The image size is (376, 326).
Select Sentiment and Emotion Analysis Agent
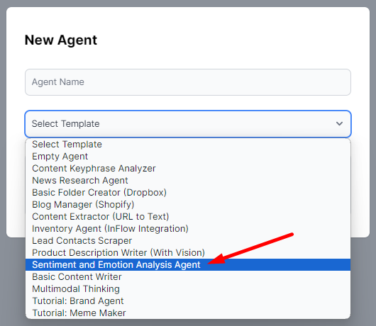pyautogui.click(x=188, y=264)
